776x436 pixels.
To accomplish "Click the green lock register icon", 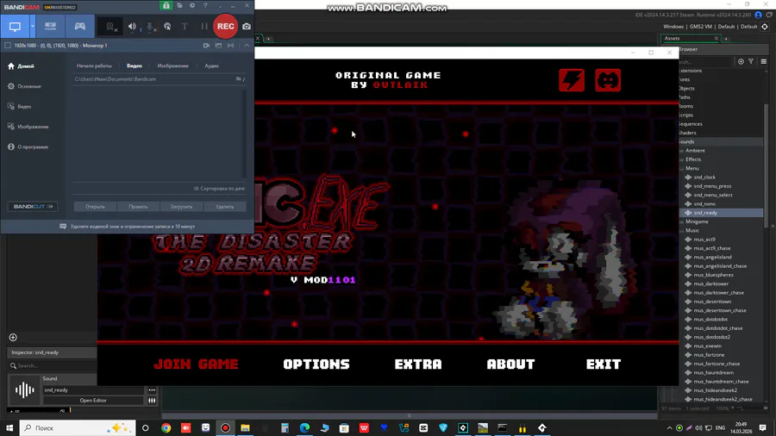I will click(x=166, y=5).
